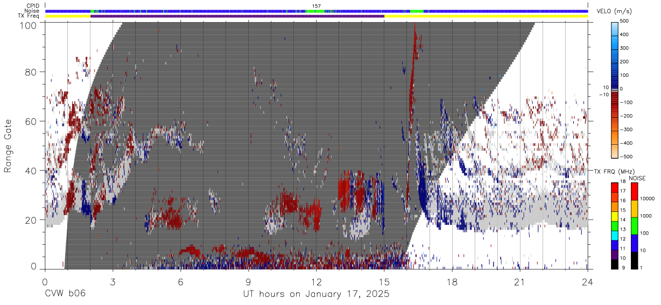Click the CPID value '157'
The width and height of the screenshot is (661, 305).
pyautogui.click(x=317, y=6)
